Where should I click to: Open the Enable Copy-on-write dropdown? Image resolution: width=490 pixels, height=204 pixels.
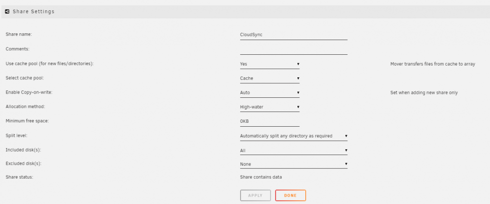point(269,92)
